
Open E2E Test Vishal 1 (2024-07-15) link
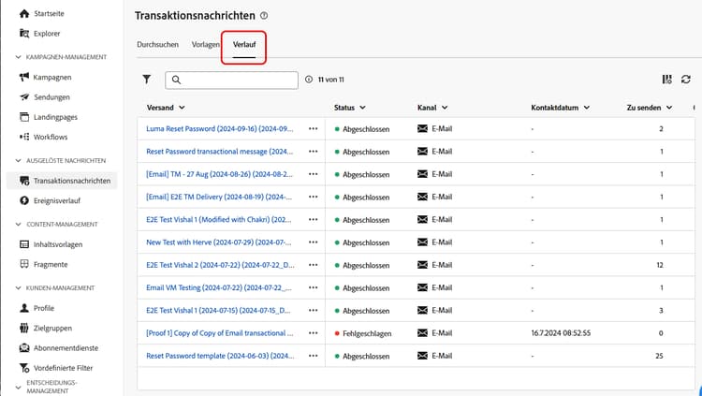(x=218, y=310)
